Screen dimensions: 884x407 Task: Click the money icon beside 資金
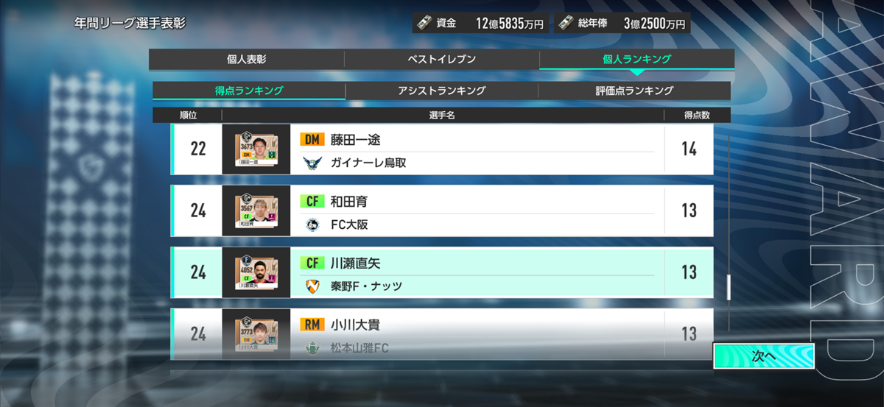(424, 23)
